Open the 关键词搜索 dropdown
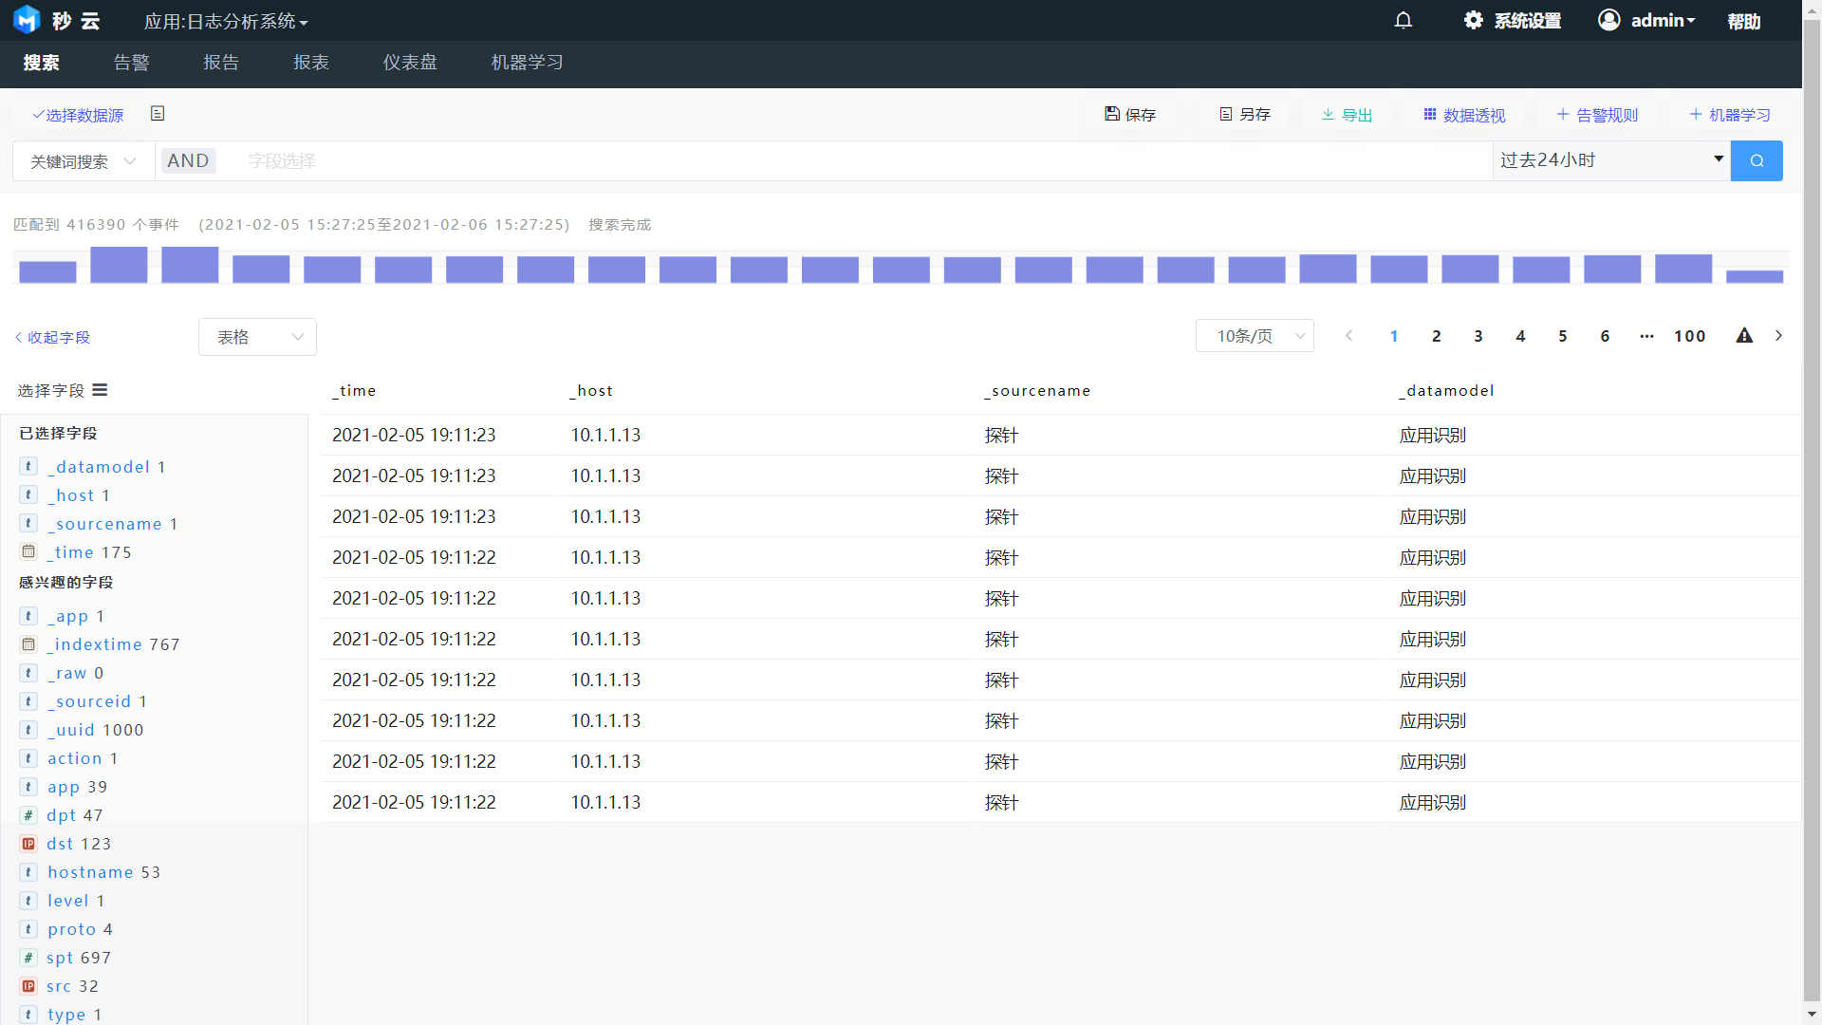 (x=83, y=161)
